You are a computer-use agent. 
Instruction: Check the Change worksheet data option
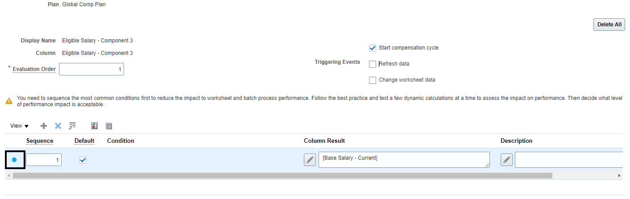click(373, 80)
